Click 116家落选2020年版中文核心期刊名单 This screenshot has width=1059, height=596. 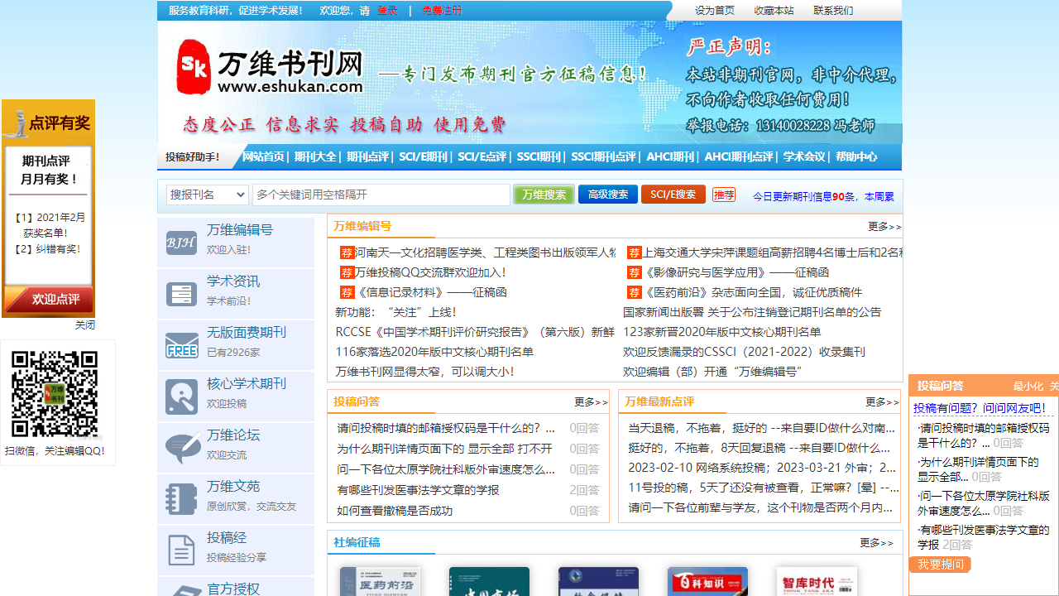coord(434,352)
